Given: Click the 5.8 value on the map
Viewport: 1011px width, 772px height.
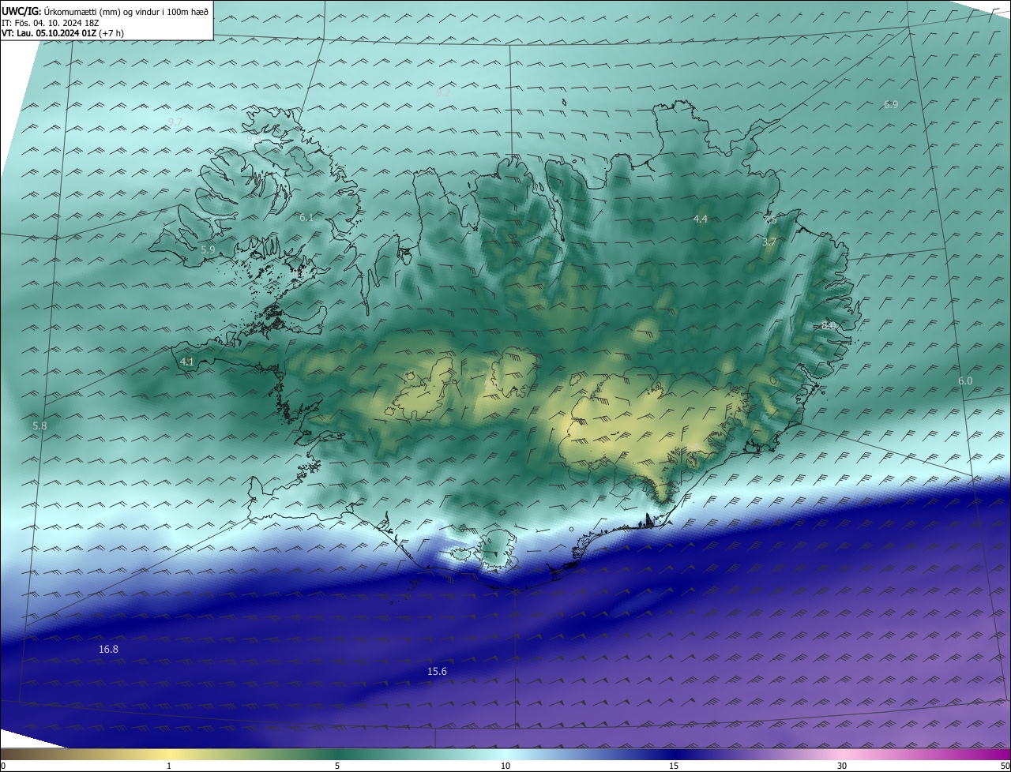Looking at the screenshot, I should click(x=39, y=425).
